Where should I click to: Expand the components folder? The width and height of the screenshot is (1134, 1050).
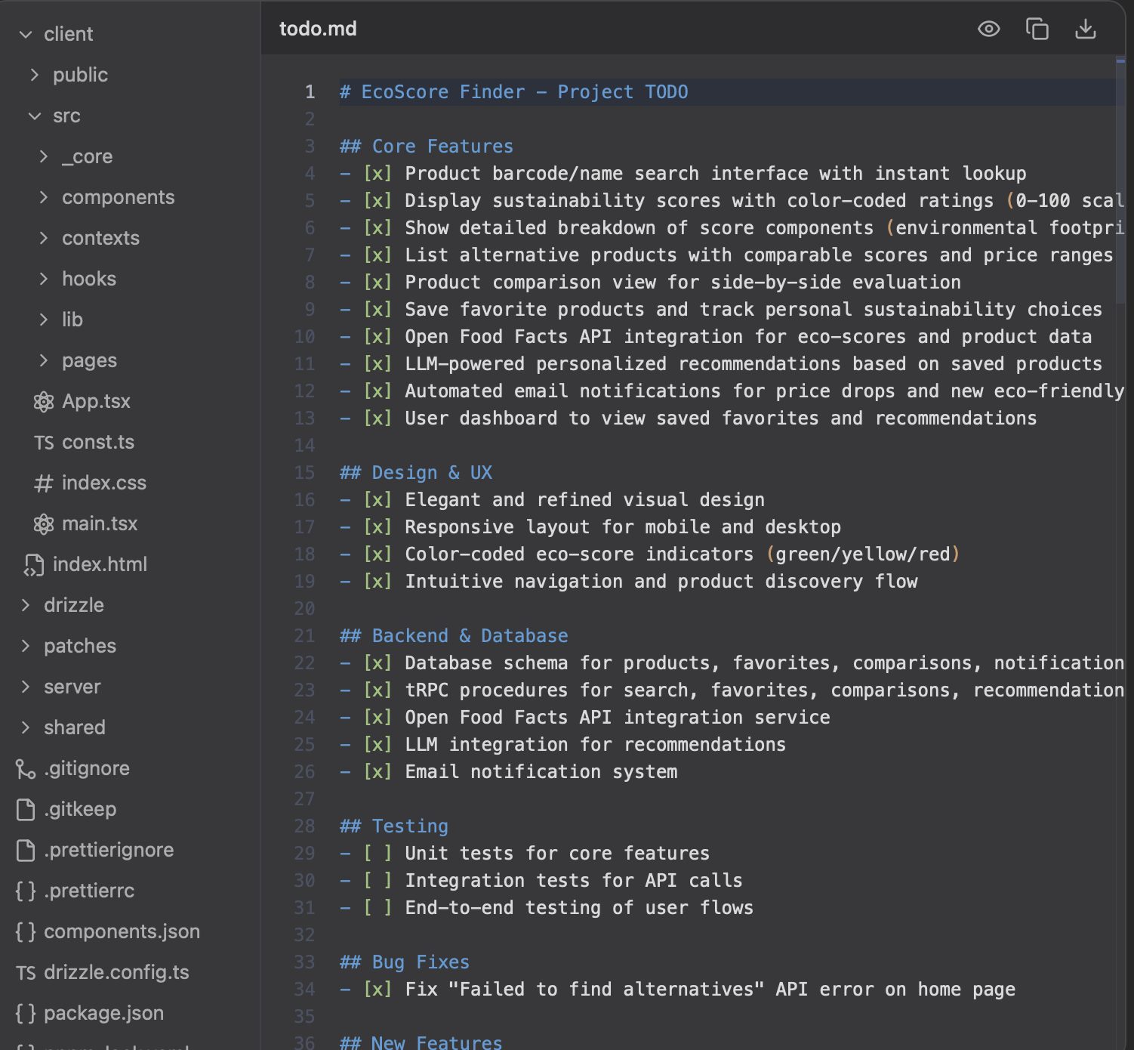tap(44, 198)
